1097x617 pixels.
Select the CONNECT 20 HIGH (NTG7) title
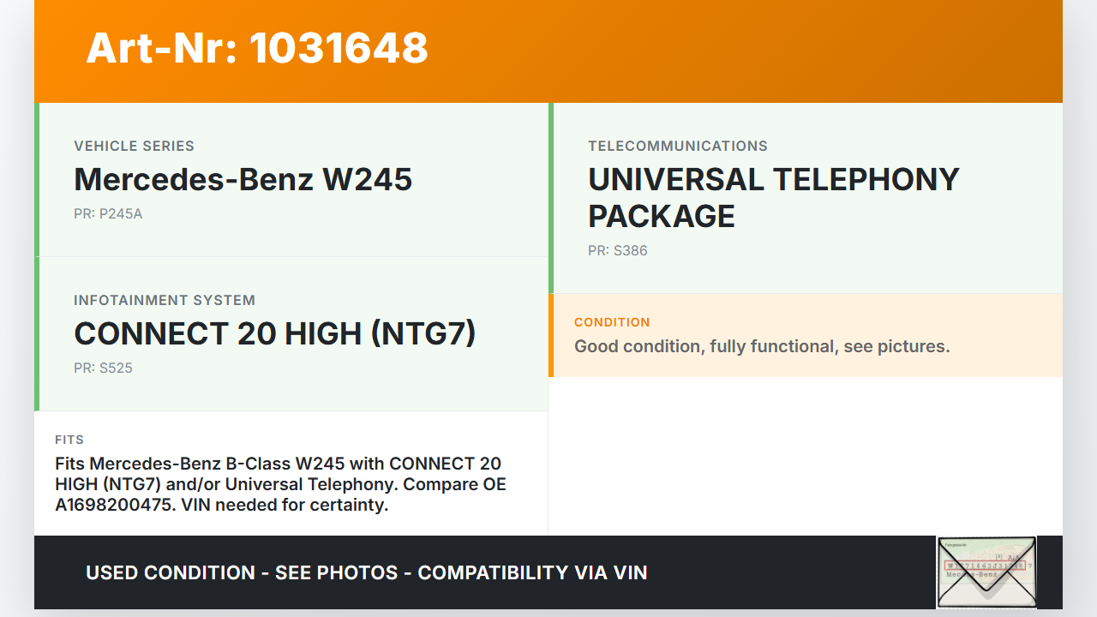(274, 333)
